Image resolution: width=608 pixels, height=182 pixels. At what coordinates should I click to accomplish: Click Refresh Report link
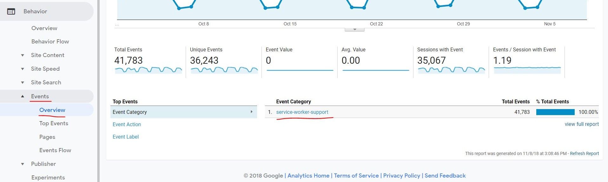(x=585, y=153)
